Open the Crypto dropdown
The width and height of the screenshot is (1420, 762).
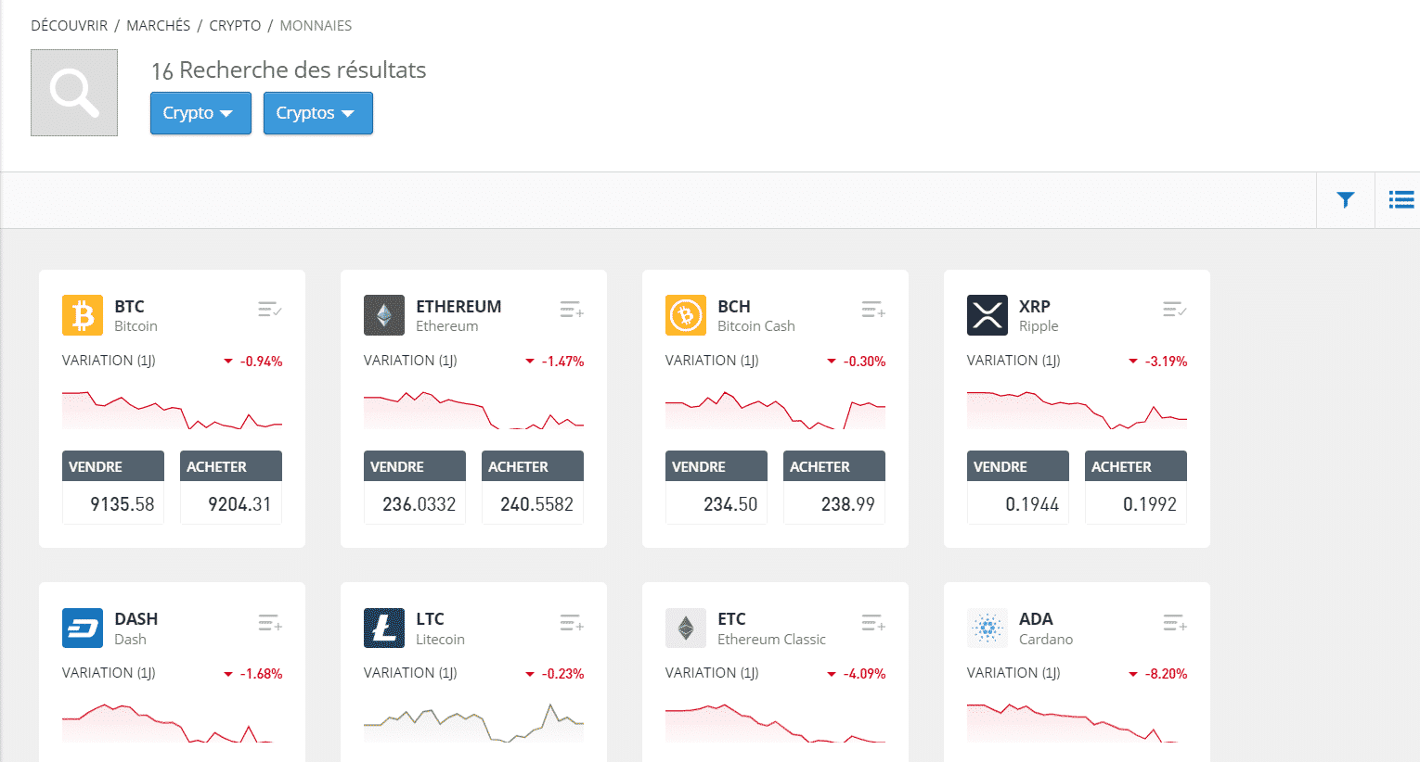tap(200, 113)
